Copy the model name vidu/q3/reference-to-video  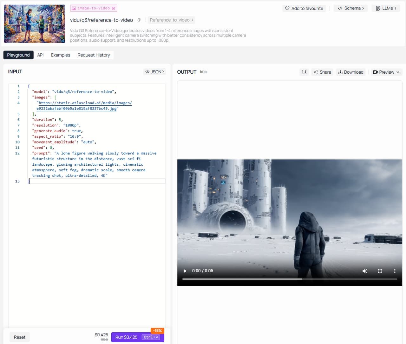[139, 20]
